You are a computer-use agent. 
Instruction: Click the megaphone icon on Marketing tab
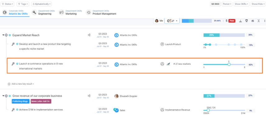[62, 12]
